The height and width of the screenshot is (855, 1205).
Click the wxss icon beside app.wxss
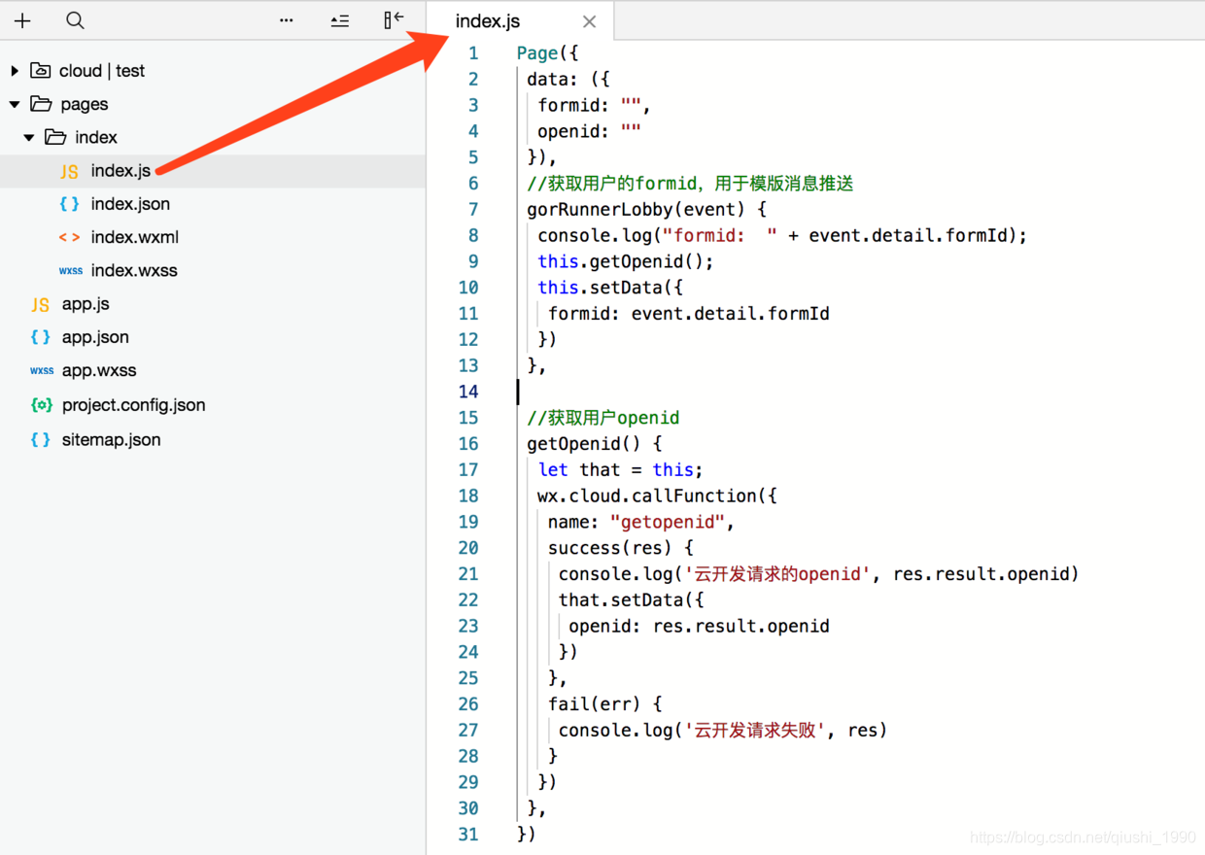pos(42,370)
